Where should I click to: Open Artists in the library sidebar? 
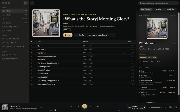(14, 15)
